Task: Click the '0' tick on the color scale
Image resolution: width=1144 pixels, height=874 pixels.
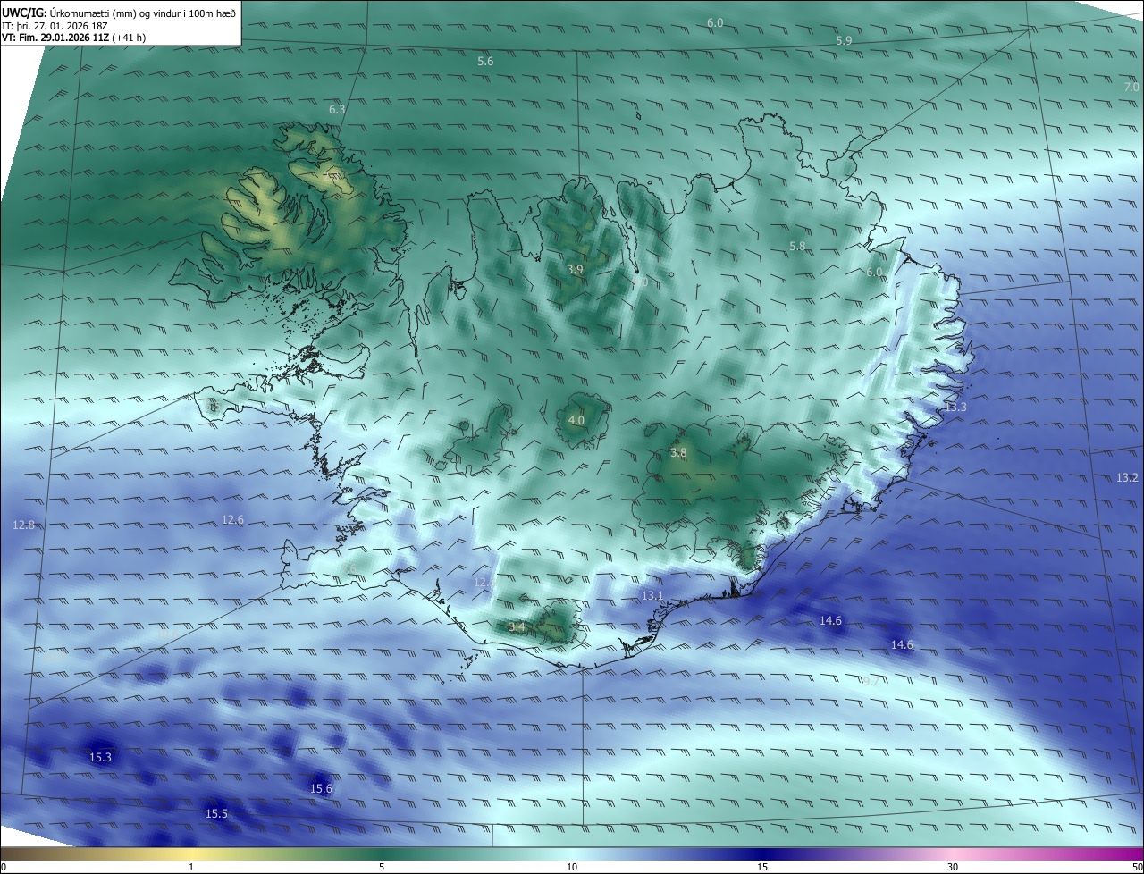Action: coord(4,867)
